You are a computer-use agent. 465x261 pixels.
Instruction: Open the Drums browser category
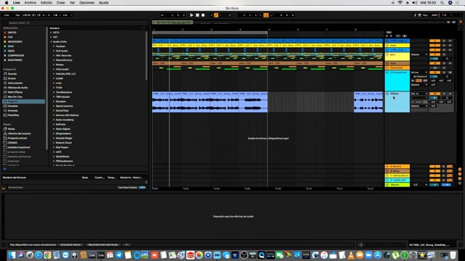(x=12, y=78)
